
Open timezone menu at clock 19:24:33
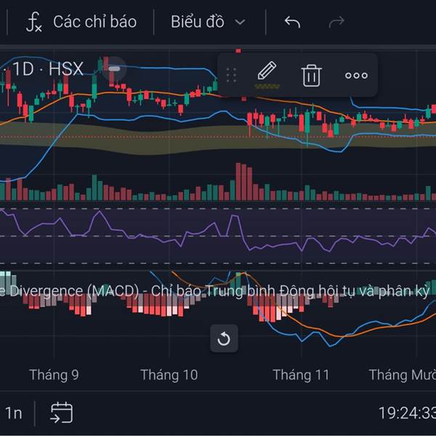406,413
